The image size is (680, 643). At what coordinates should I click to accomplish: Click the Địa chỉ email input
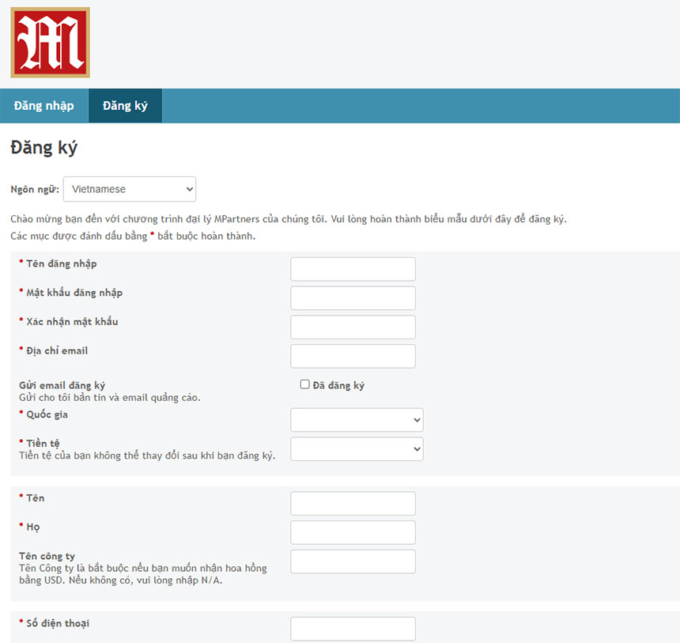point(353,356)
